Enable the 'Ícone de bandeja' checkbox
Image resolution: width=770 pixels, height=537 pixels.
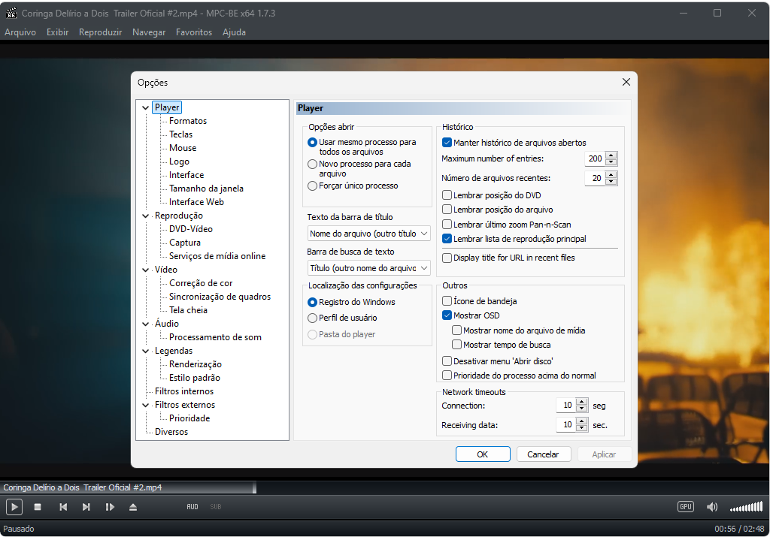pyautogui.click(x=447, y=301)
